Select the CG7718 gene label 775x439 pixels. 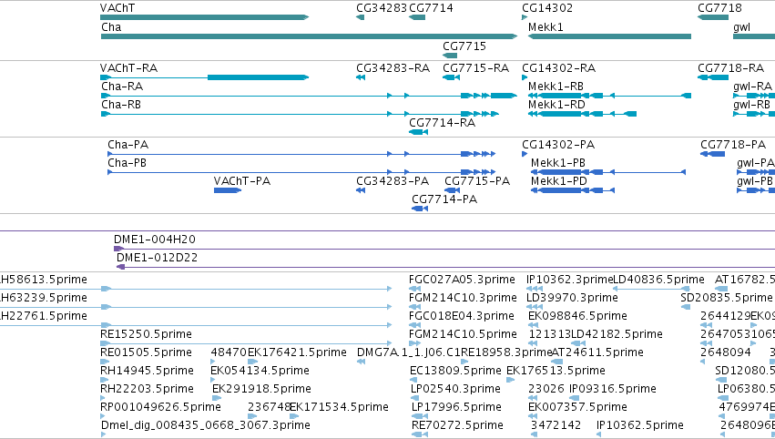coord(719,8)
